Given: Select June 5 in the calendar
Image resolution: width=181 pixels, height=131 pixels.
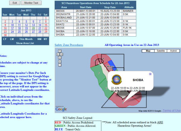Looking at the screenshot, I should pos(26,21).
